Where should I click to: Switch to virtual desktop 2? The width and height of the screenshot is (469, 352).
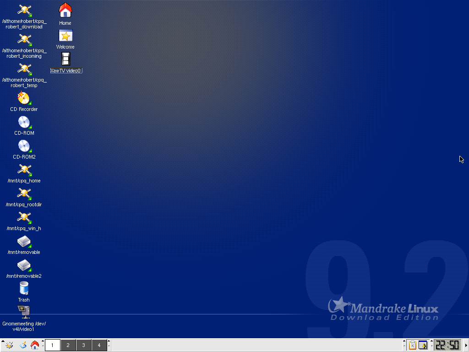[68, 345]
